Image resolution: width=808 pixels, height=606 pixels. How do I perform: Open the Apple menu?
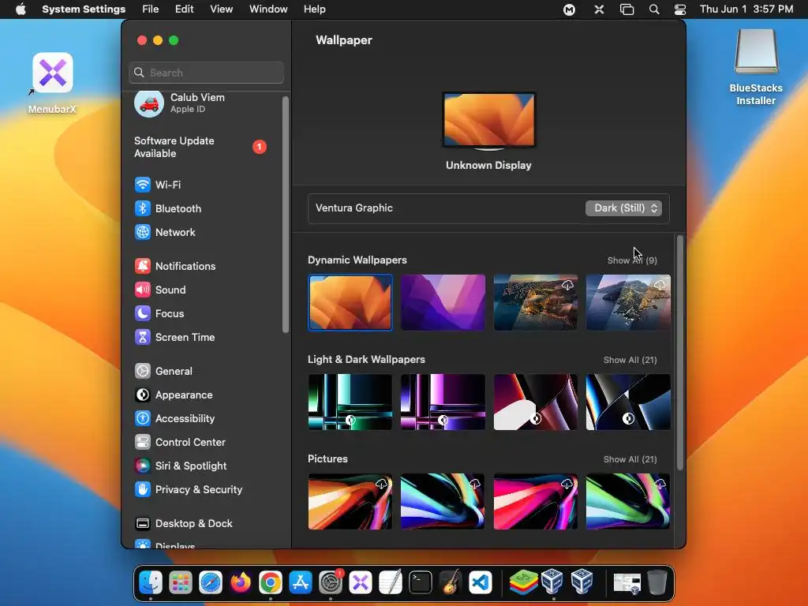[21, 9]
